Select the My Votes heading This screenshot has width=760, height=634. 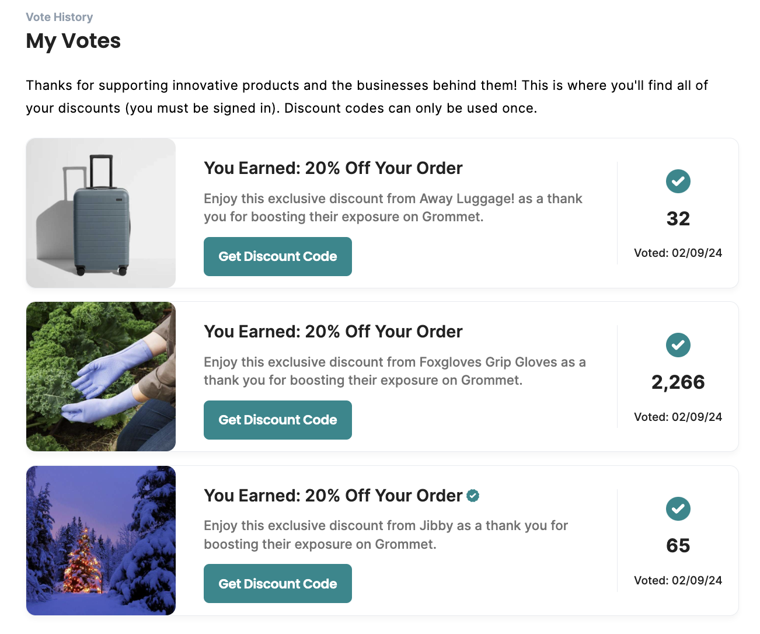(x=73, y=41)
